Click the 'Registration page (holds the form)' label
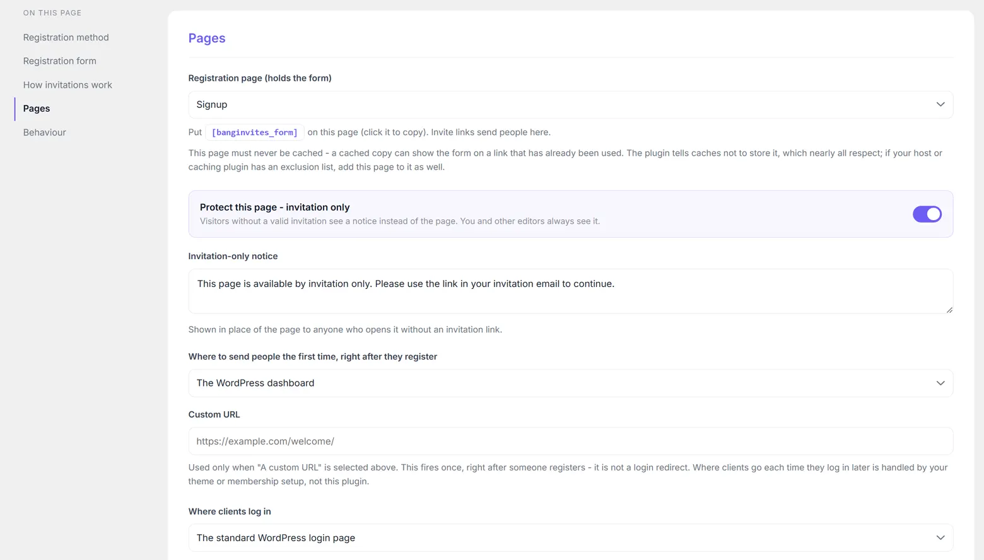This screenshot has height=560, width=984. (260, 78)
